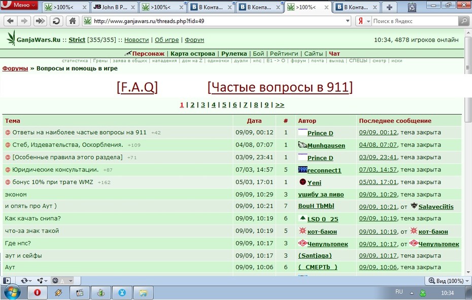The width and height of the screenshot is (472, 300).
Task: Open Частые вопросы в 911 link
Action: point(280,87)
